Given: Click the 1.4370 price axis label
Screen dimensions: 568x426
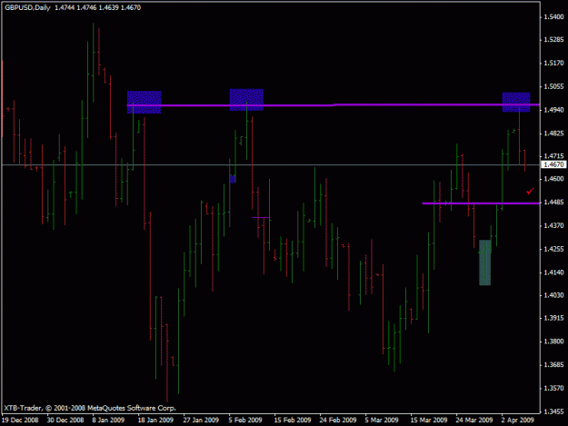Looking at the screenshot, I should coord(553,225).
